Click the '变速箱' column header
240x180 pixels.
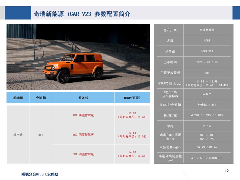tap(41, 98)
